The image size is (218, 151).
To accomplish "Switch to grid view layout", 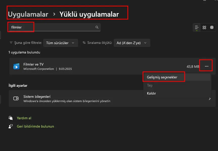I will pyautogui.click(x=204, y=27).
